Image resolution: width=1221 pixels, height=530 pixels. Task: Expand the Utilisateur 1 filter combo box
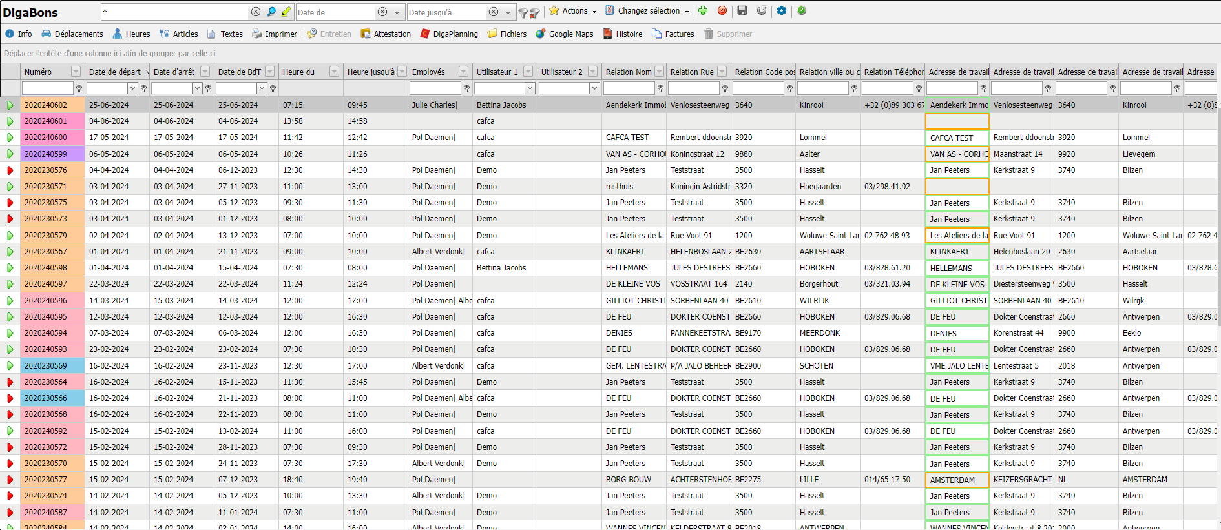pos(530,88)
